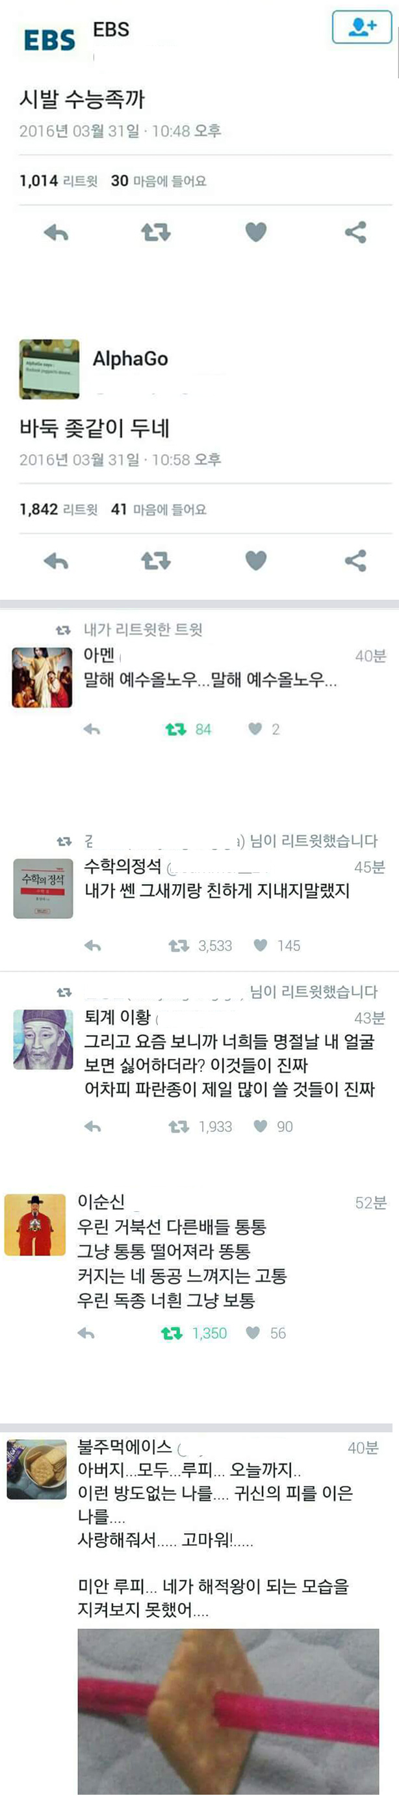The width and height of the screenshot is (399, 1811).
Task: View the 1,014 리트윗 list on EBS tweet
Action: tap(59, 181)
